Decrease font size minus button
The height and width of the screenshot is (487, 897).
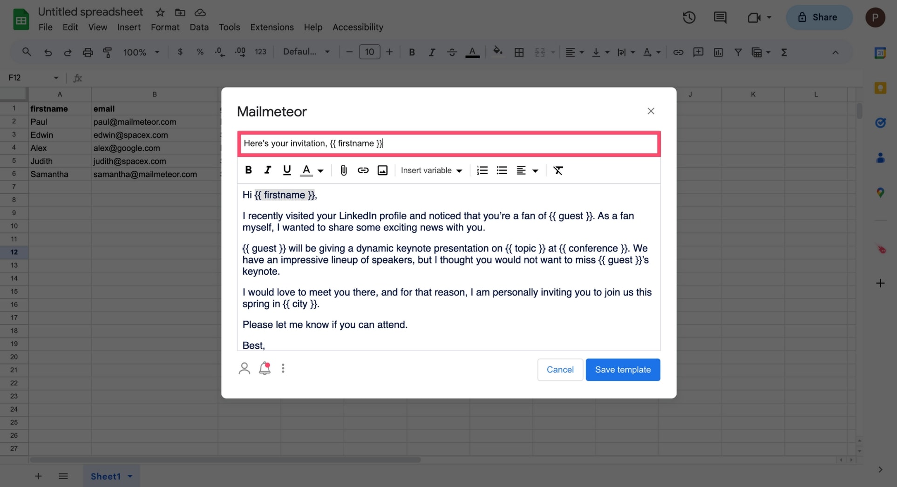click(349, 52)
